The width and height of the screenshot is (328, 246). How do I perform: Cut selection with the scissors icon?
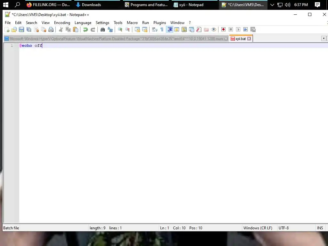[61, 29]
